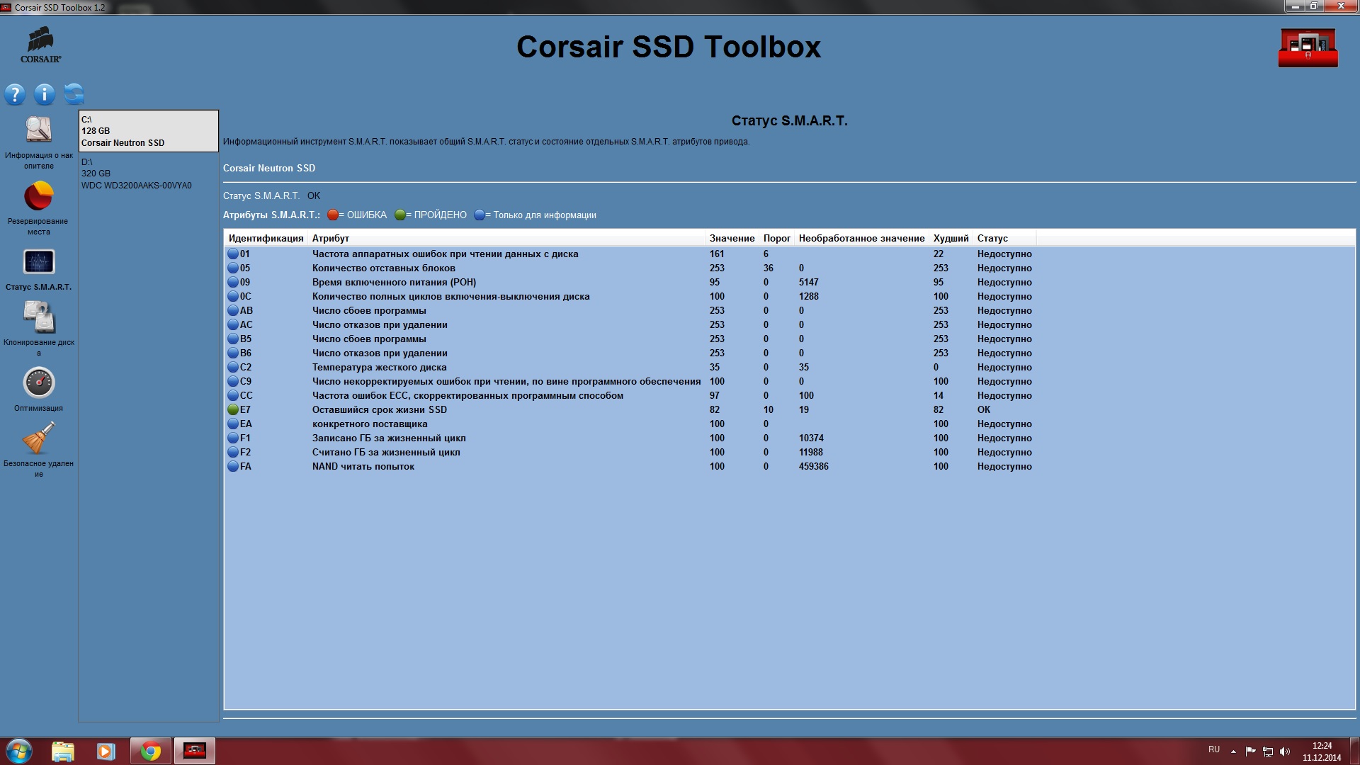Open the Windows Start menu orb
This screenshot has width=1360, height=765.
pos(19,751)
